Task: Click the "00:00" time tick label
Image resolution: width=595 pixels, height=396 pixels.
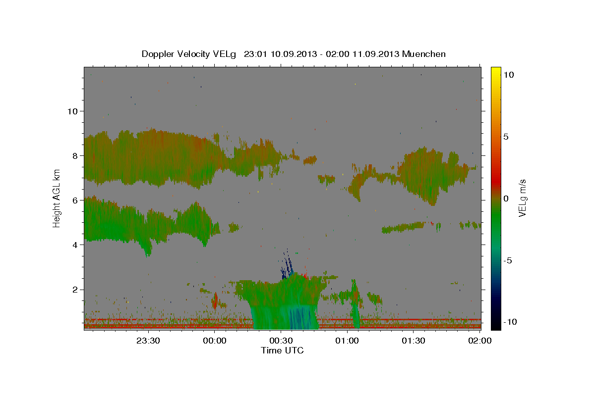Action: pyautogui.click(x=215, y=341)
